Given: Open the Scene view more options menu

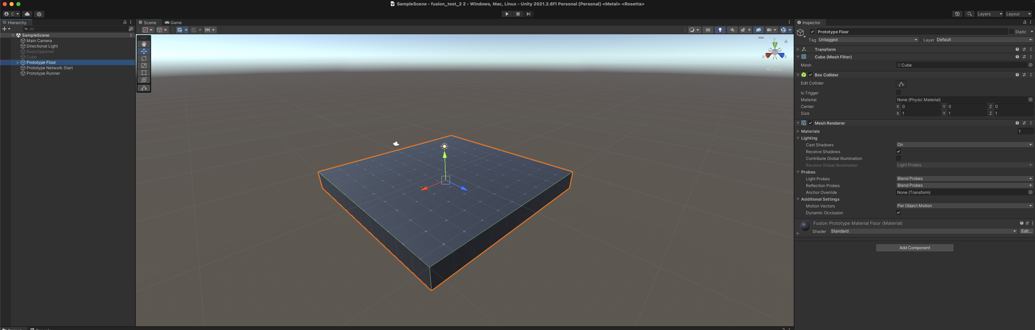Looking at the screenshot, I should [789, 22].
